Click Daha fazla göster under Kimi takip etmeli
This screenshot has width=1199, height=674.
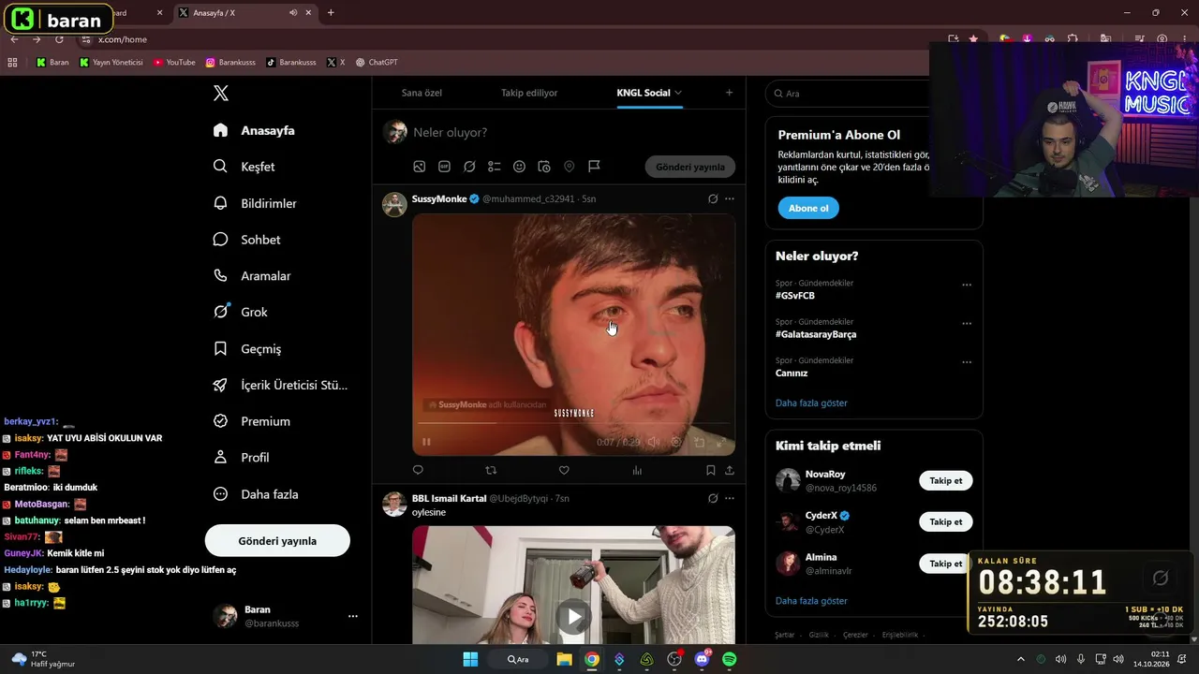pyautogui.click(x=811, y=601)
